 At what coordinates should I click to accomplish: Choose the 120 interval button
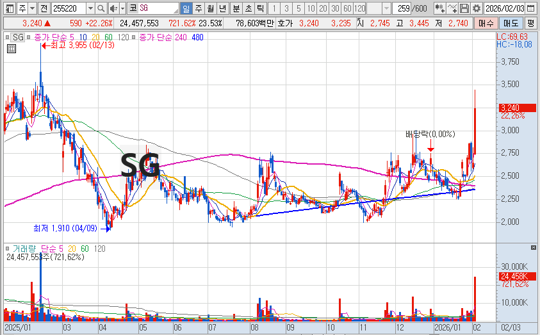pyautogui.click(x=359, y=8)
